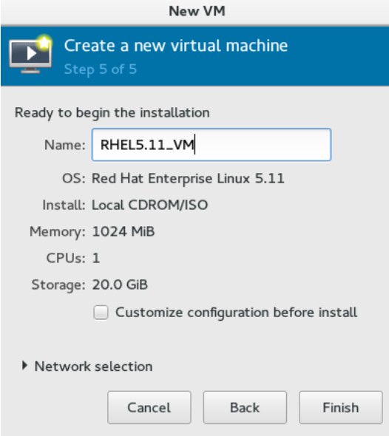Viewport: 389px width, 436px height.
Task: Click the "Name:" field label
Action: [x=65, y=145]
